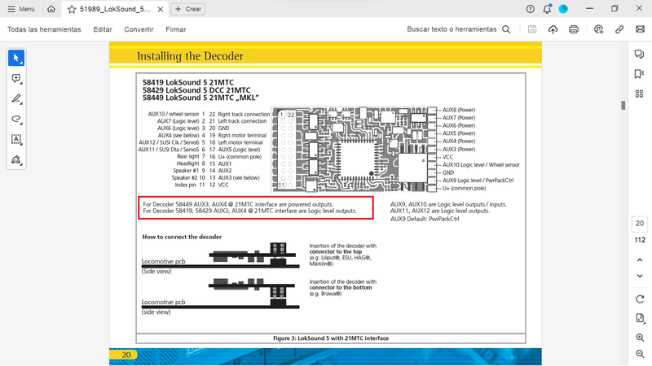Click the 58419 LokSound 5 21MTC title line

point(188,82)
